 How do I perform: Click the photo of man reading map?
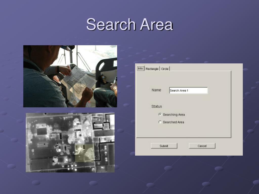(70, 76)
